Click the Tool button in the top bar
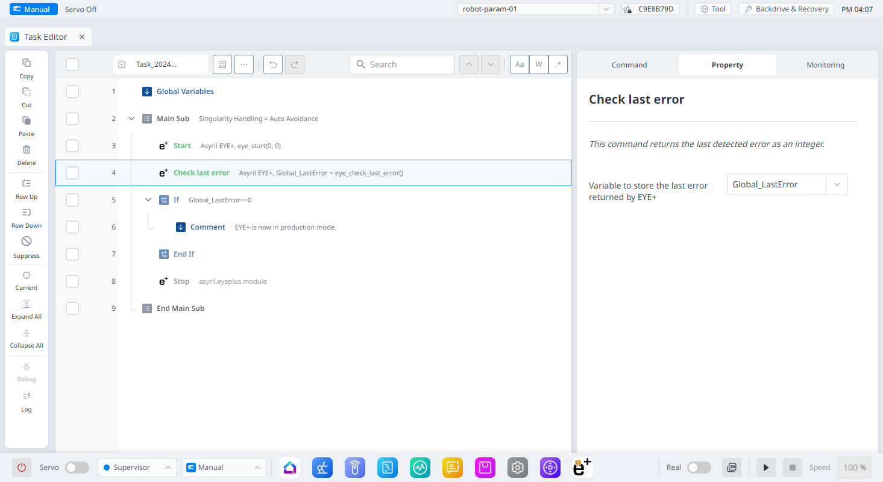 [712, 9]
